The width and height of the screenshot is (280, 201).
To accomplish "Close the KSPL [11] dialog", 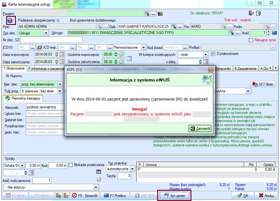I will (x=211, y=70).
